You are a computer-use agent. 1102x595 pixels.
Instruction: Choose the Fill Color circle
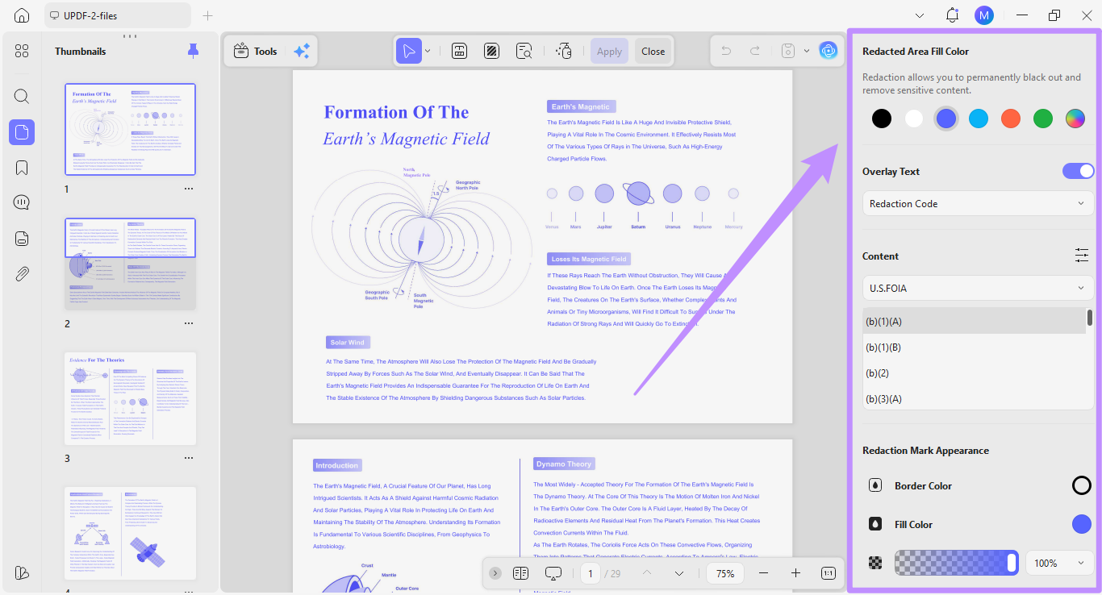[x=1082, y=524]
